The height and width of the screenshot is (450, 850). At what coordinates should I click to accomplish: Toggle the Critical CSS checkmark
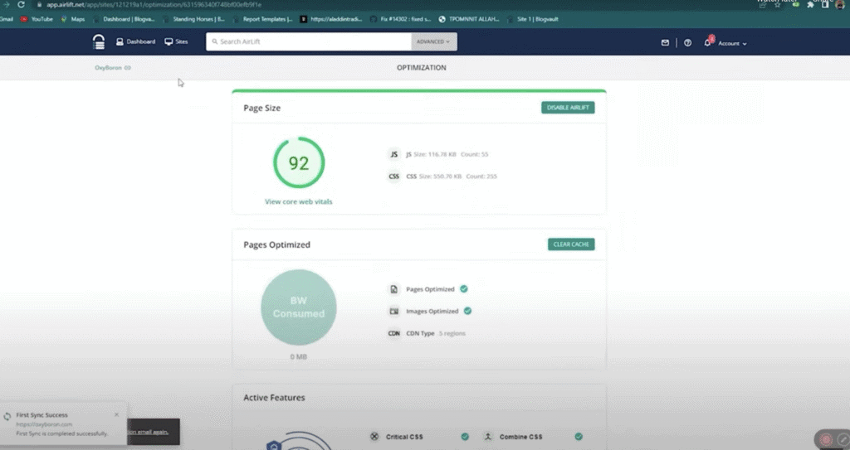(465, 437)
